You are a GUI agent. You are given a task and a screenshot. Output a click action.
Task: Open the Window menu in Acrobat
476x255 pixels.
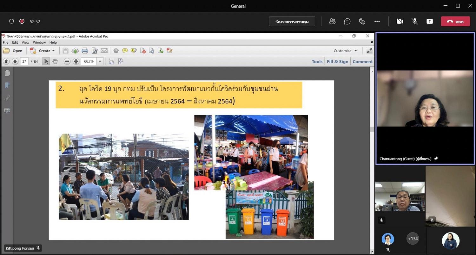[39, 42]
